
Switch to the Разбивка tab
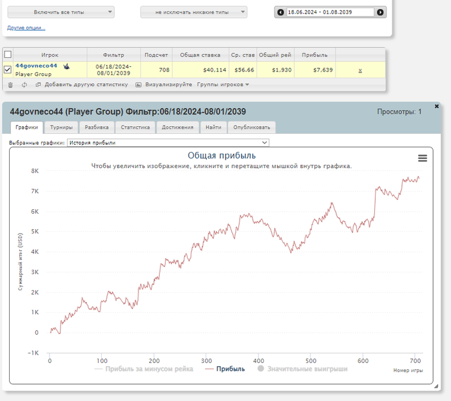pos(97,127)
